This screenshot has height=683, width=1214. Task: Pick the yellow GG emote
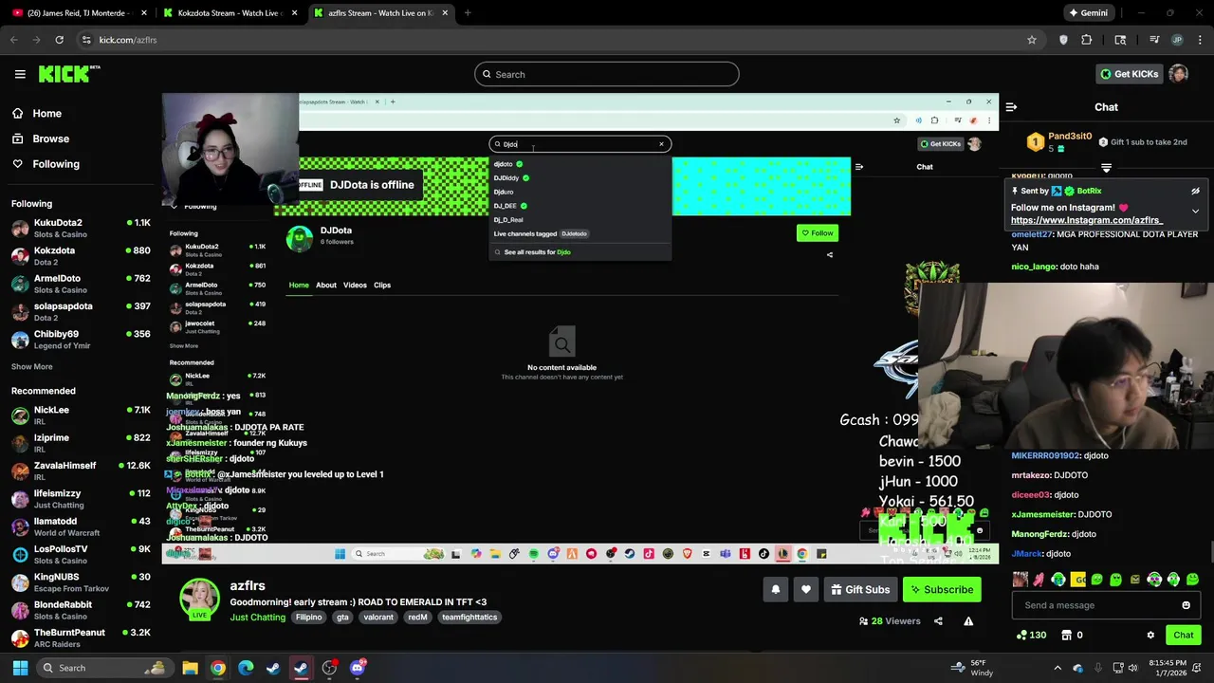[x=1078, y=579]
